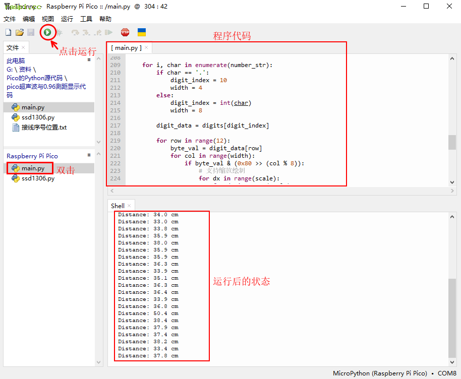
Task: Select ssd1306.py under Raspberry Pi Pico
Action: [38, 178]
